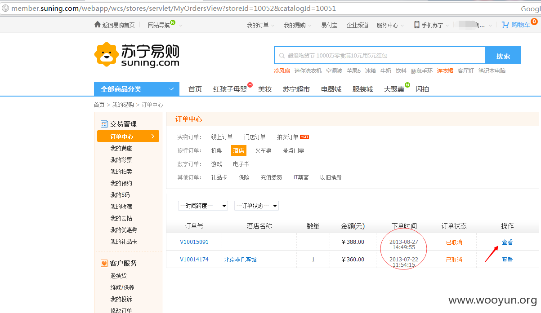Select 门店订单 order type

click(x=255, y=137)
